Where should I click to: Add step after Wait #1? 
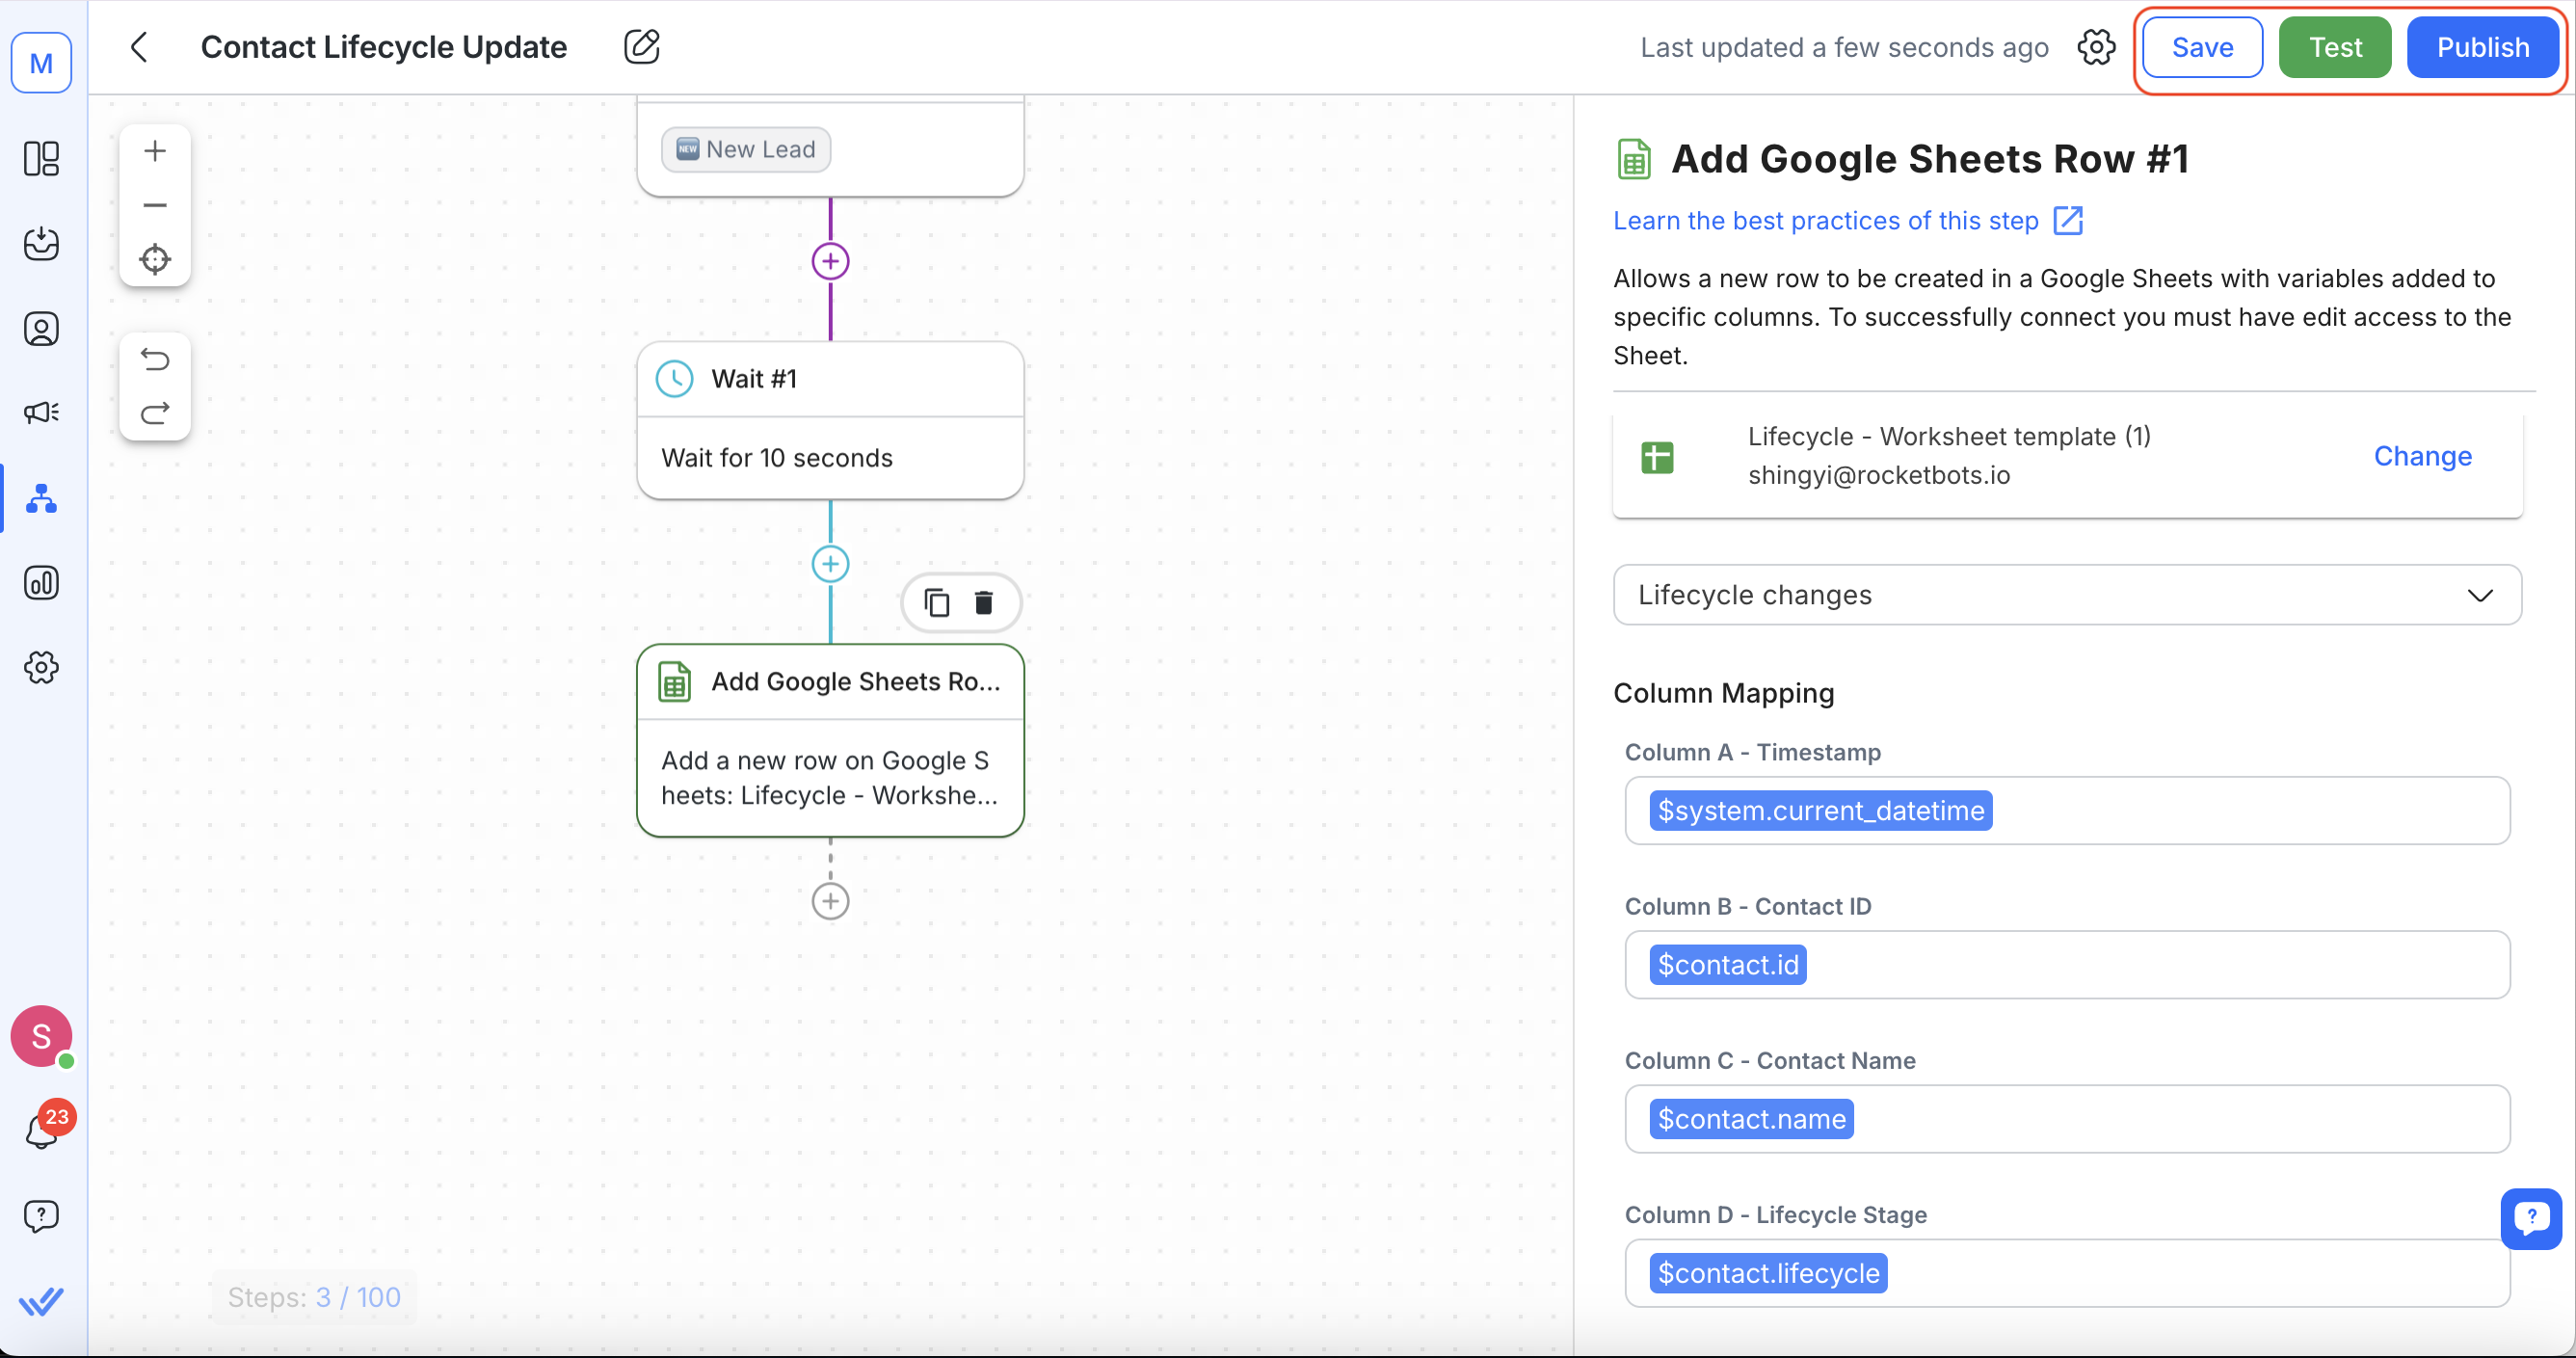pos(830,564)
